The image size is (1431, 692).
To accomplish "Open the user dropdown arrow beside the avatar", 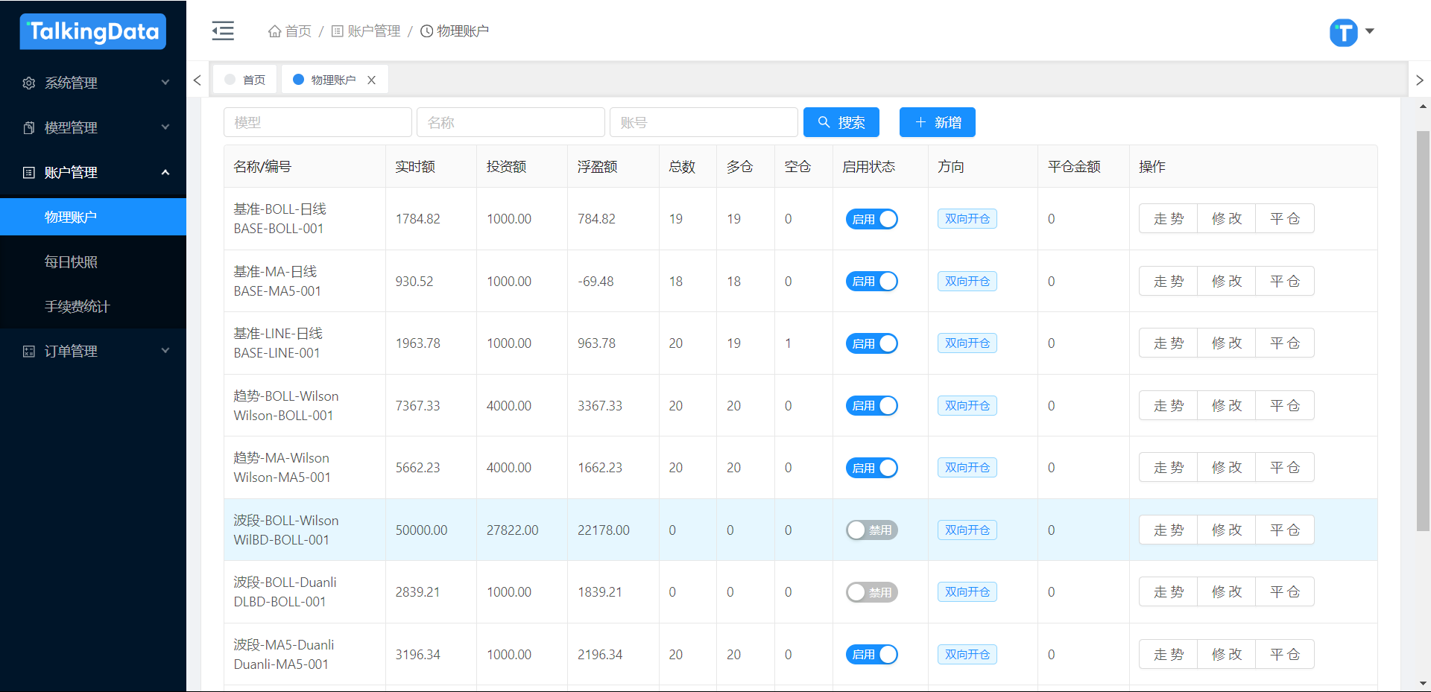I will 1369,31.
